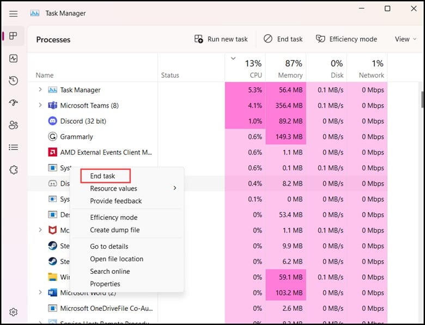
Task: Open the Settings gear in the sidebar
Action: pyautogui.click(x=13, y=312)
